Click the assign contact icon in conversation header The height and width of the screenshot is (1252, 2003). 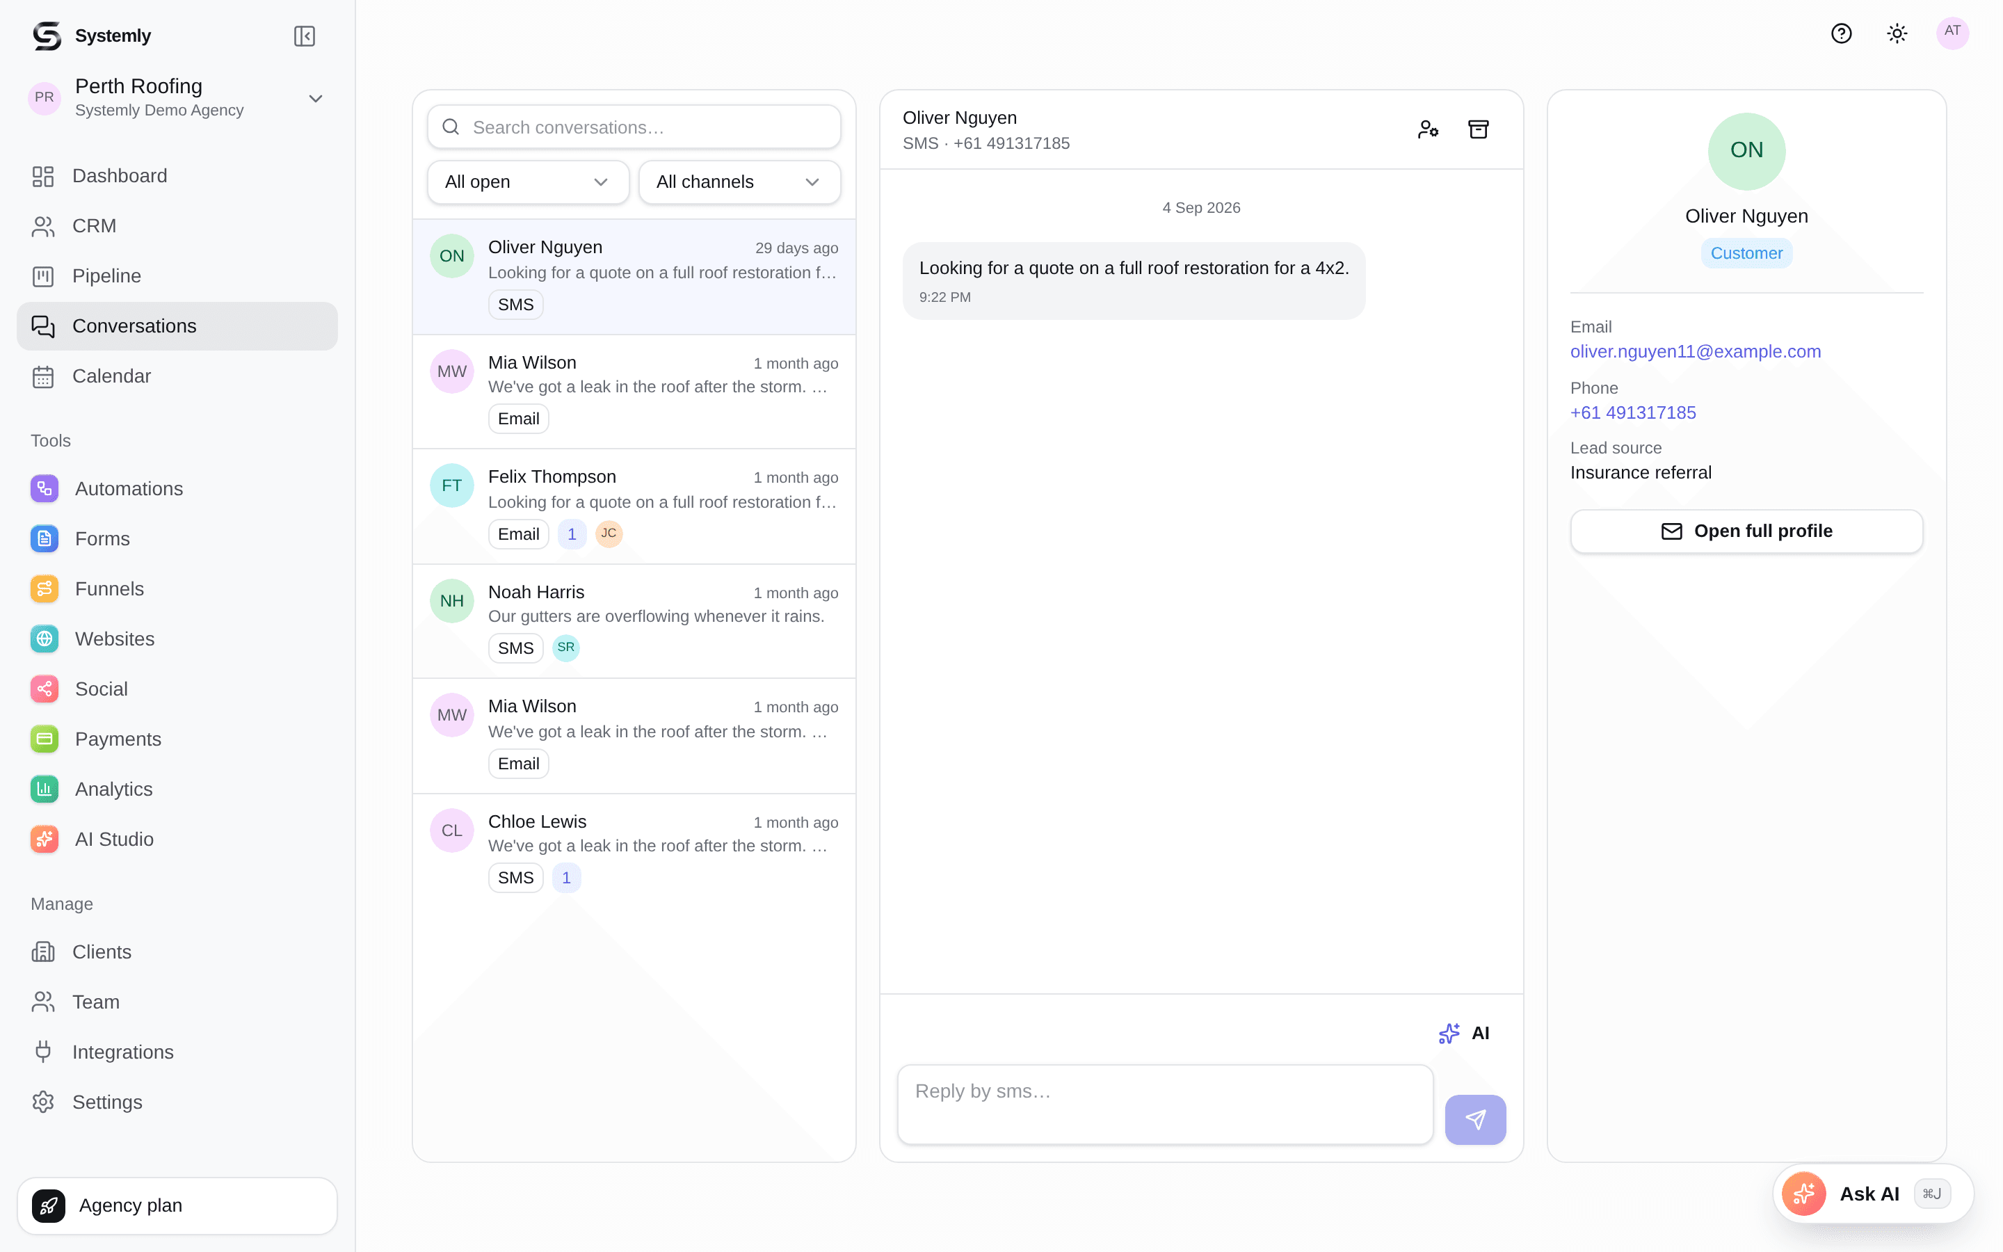[1428, 129]
